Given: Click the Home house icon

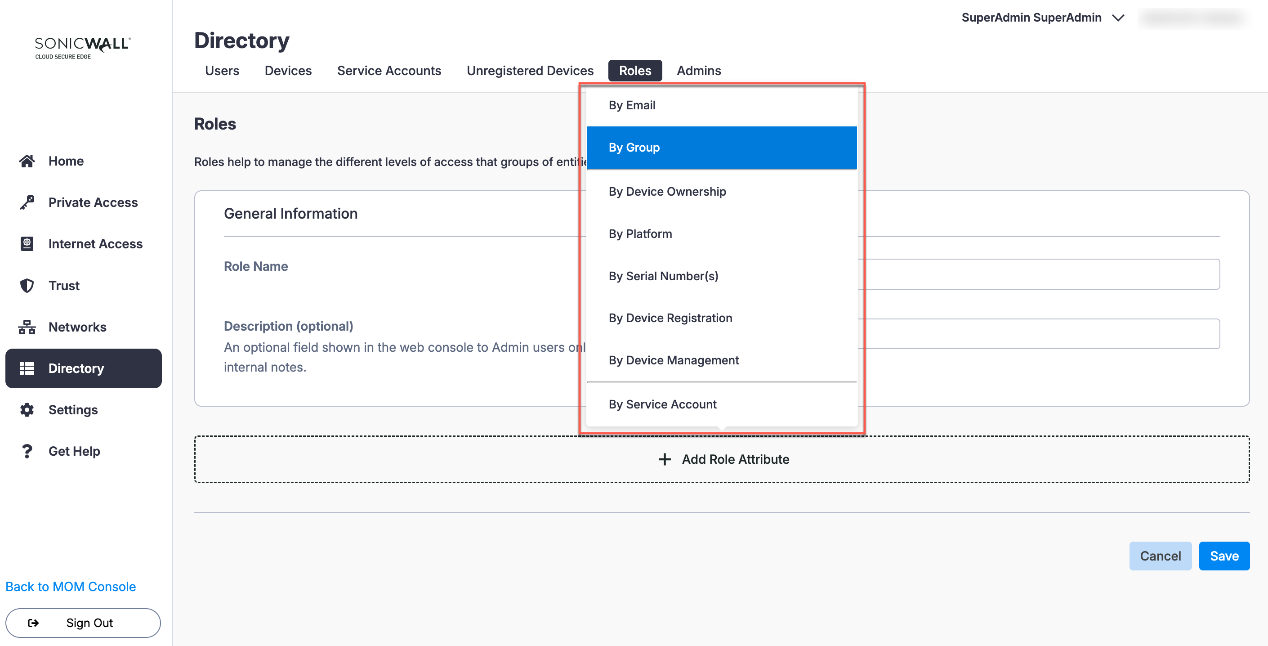Looking at the screenshot, I should 27,161.
